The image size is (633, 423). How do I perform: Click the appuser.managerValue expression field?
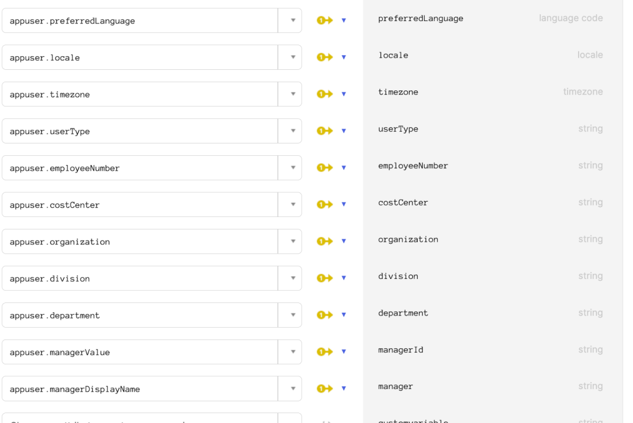pyautogui.click(x=140, y=352)
